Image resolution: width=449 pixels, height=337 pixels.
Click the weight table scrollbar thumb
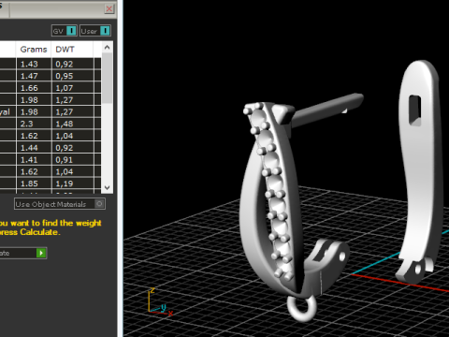108,78
